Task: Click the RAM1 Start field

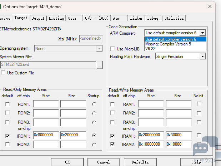Action: 151,104
